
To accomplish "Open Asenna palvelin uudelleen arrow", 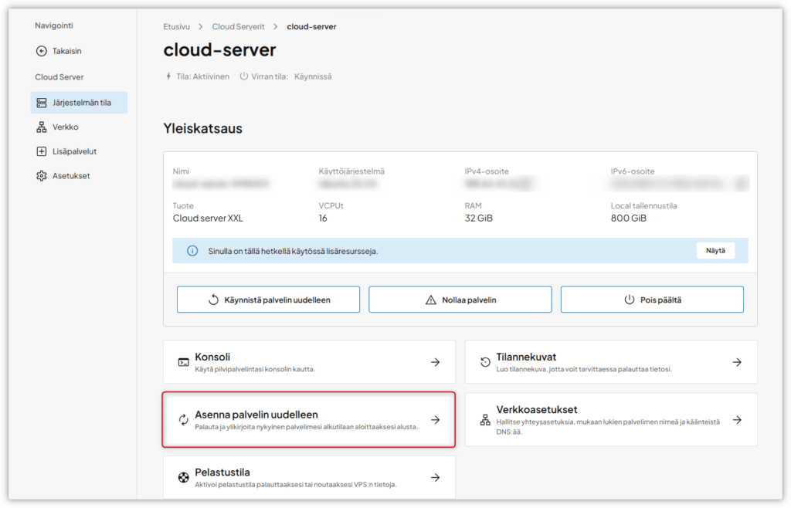I will (436, 420).
